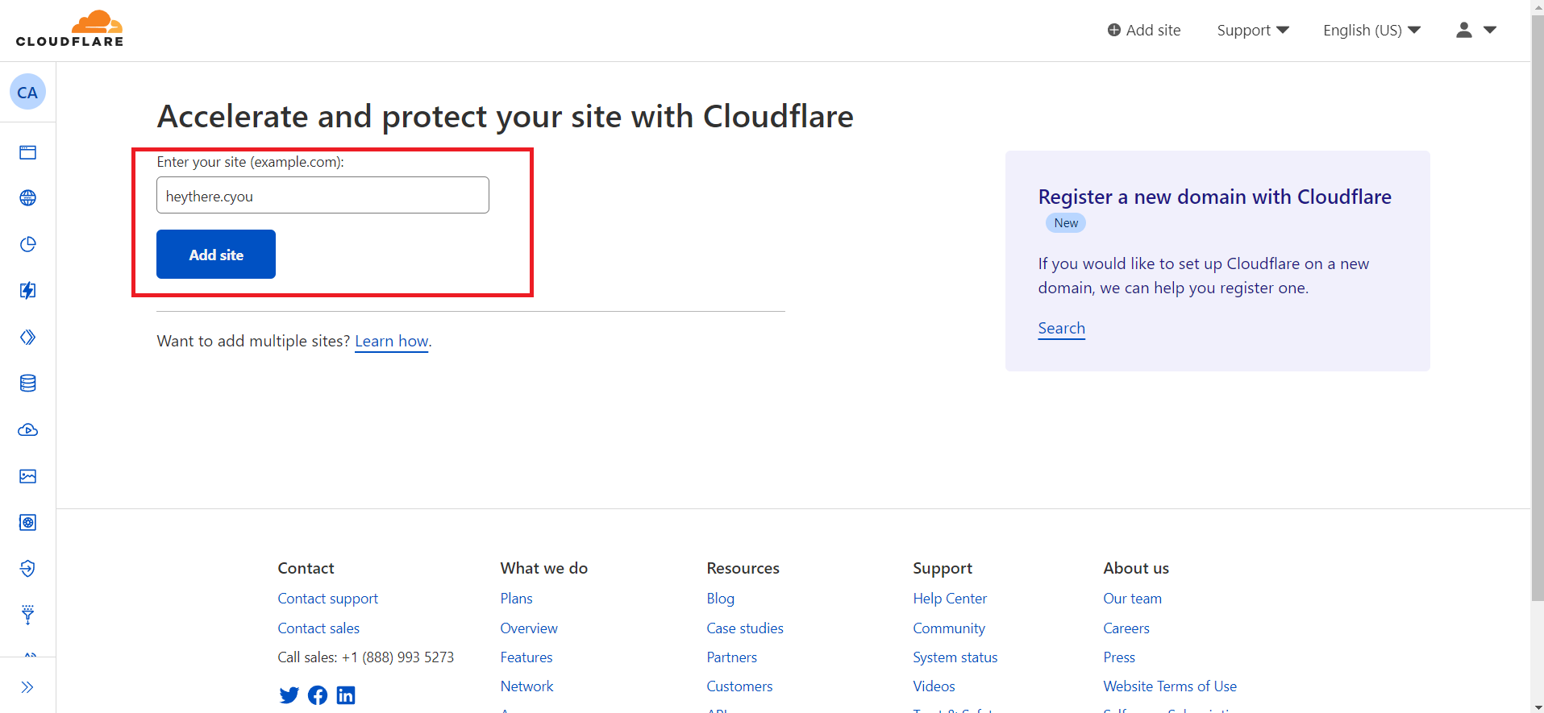Expand the sidebar with double chevron
This screenshot has height=713, width=1544.
click(27, 687)
